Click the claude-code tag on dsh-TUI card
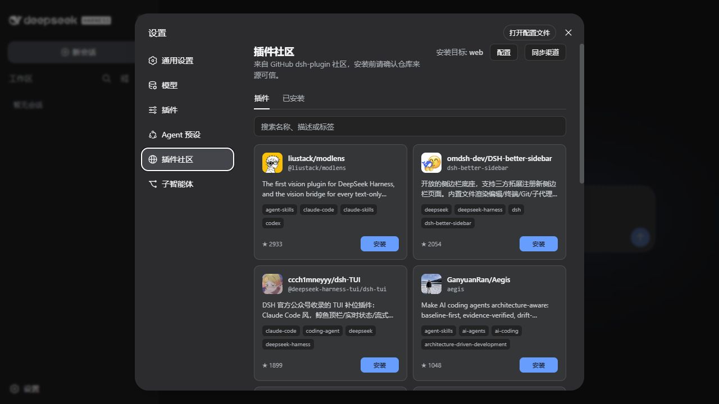Image resolution: width=719 pixels, height=404 pixels. coord(281,331)
